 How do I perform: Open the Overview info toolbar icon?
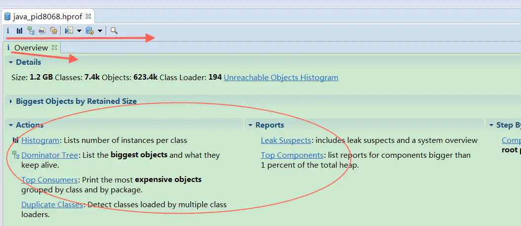(8, 31)
